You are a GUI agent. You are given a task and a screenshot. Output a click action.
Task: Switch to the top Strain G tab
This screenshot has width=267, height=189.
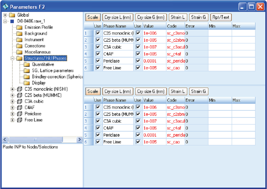[x=198, y=17]
